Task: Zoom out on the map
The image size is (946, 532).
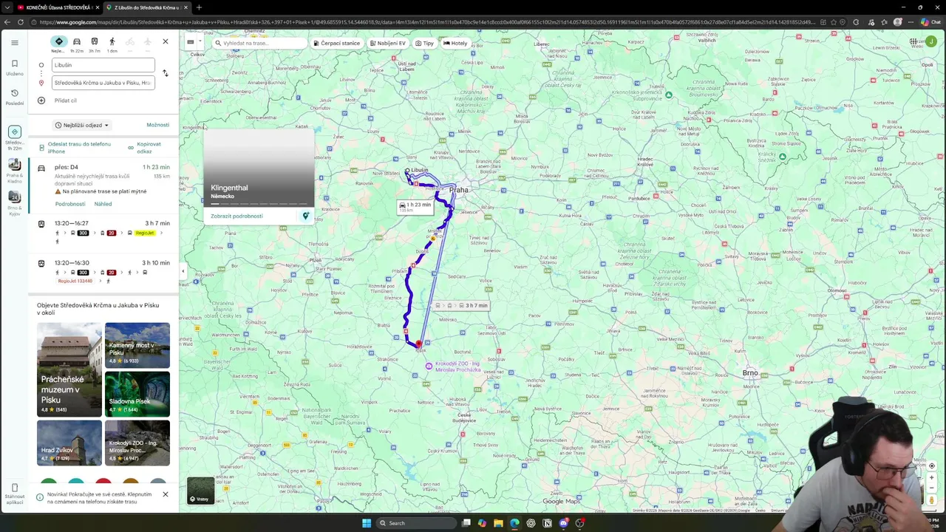Action: (x=932, y=488)
